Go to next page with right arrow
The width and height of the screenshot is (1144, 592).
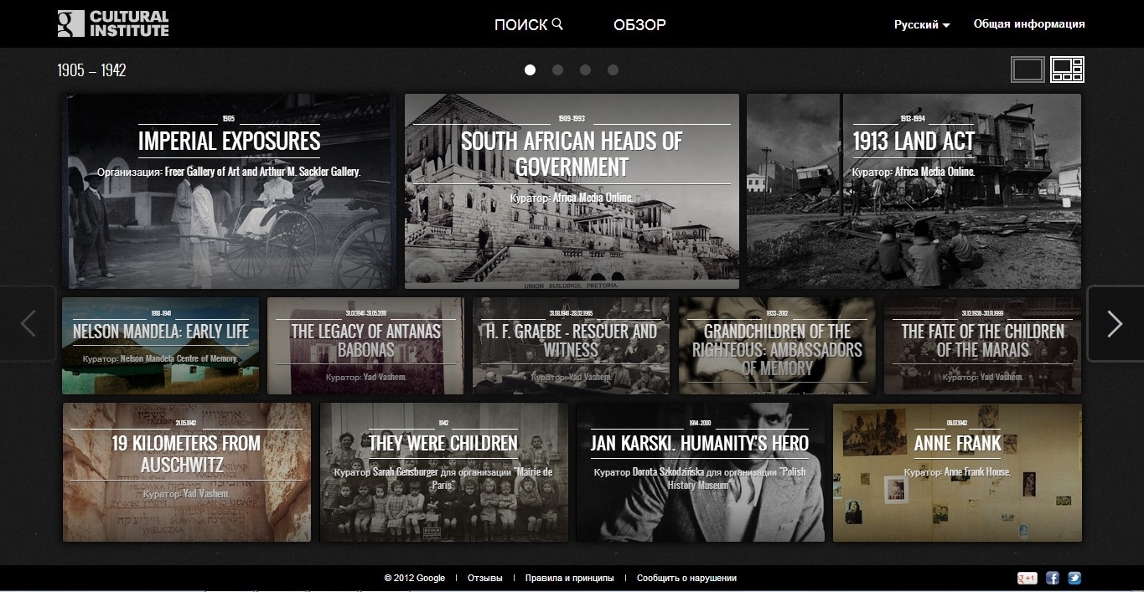(x=1114, y=324)
